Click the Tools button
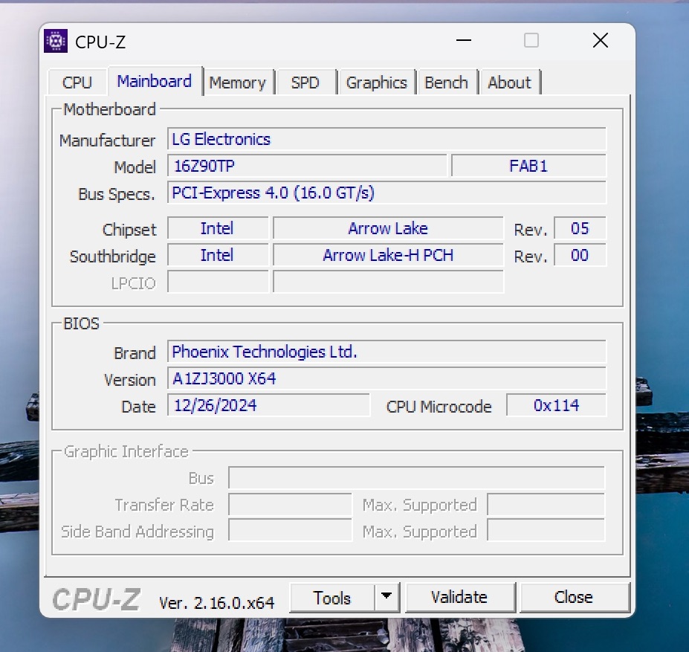The width and height of the screenshot is (689, 652). pos(331,598)
